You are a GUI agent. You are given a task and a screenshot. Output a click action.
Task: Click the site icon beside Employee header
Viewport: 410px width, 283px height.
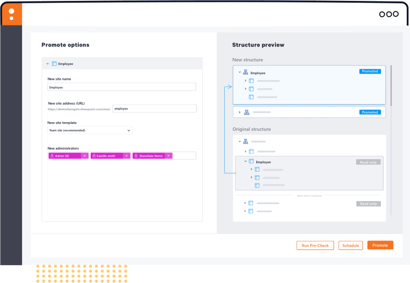pos(54,64)
